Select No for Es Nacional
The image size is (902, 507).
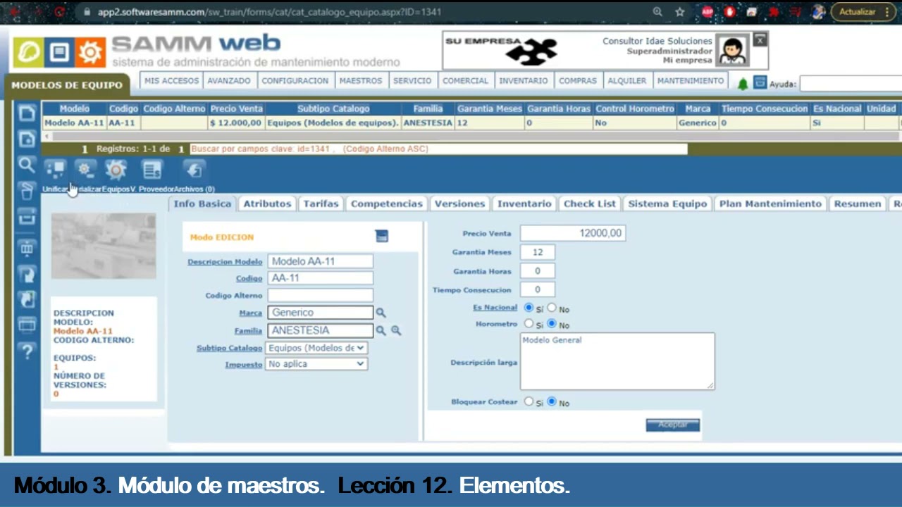552,308
